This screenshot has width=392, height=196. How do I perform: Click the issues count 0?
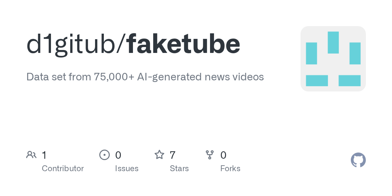pyautogui.click(x=118, y=155)
